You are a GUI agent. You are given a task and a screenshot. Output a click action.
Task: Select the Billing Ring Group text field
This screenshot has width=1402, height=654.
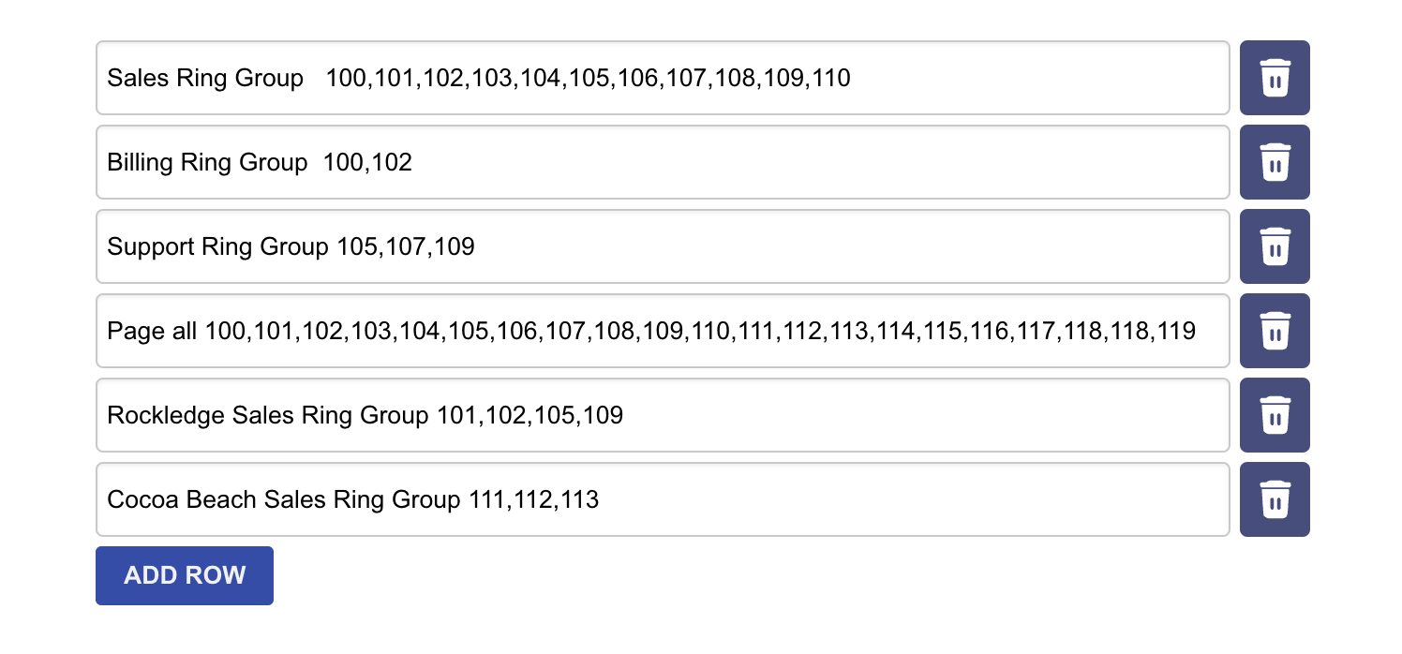point(663,162)
